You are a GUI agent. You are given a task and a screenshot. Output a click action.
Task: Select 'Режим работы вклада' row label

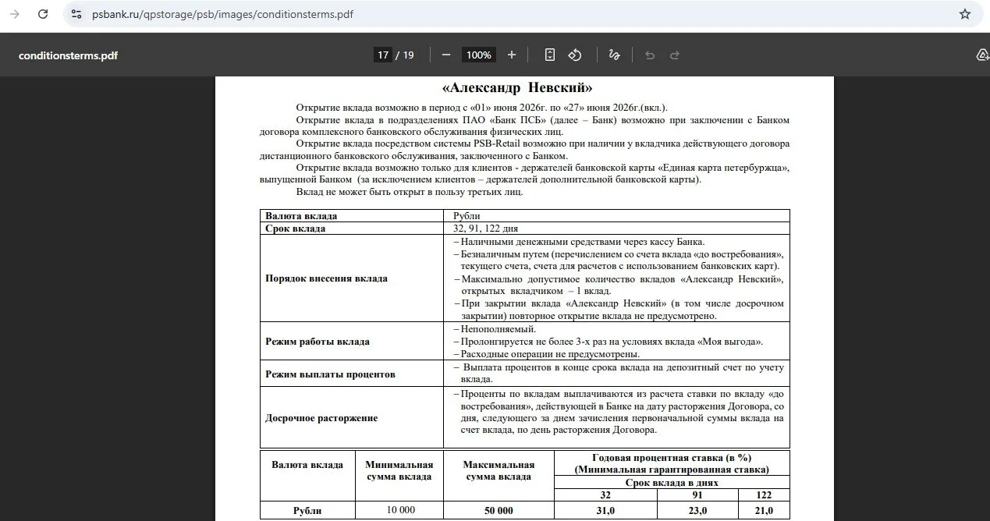tap(318, 342)
